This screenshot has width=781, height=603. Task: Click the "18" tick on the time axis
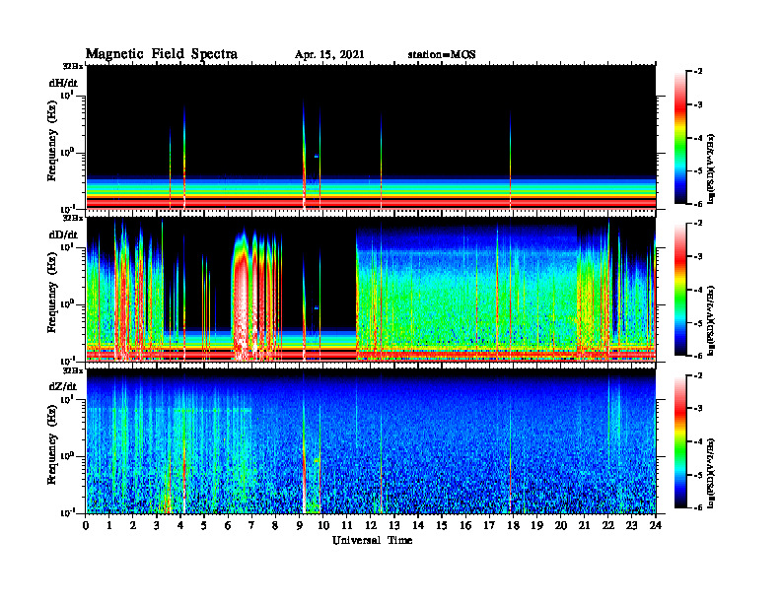[513, 525]
